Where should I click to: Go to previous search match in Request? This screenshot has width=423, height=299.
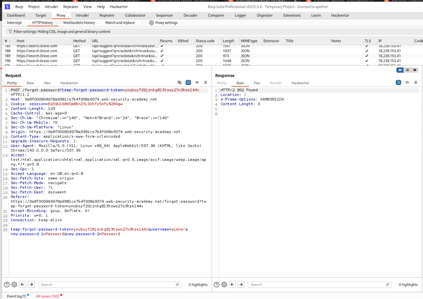click(23, 285)
